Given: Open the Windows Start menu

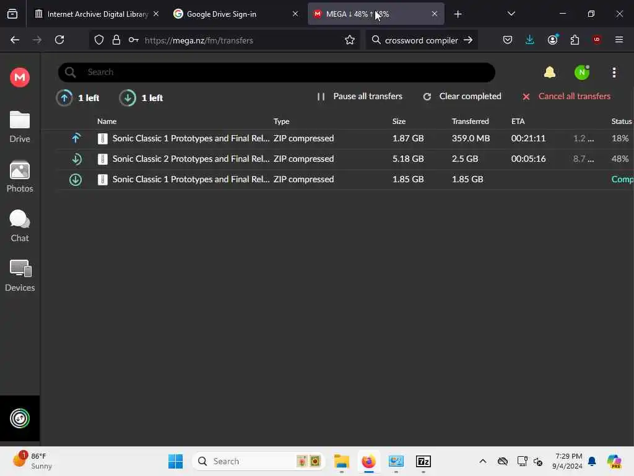Looking at the screenshot, I should 175,461.
